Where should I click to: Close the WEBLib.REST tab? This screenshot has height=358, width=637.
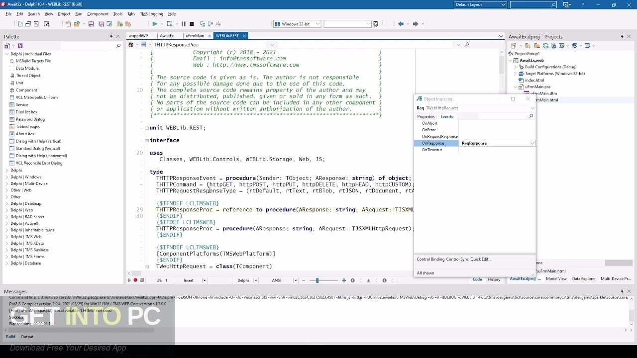coord(244,36)
